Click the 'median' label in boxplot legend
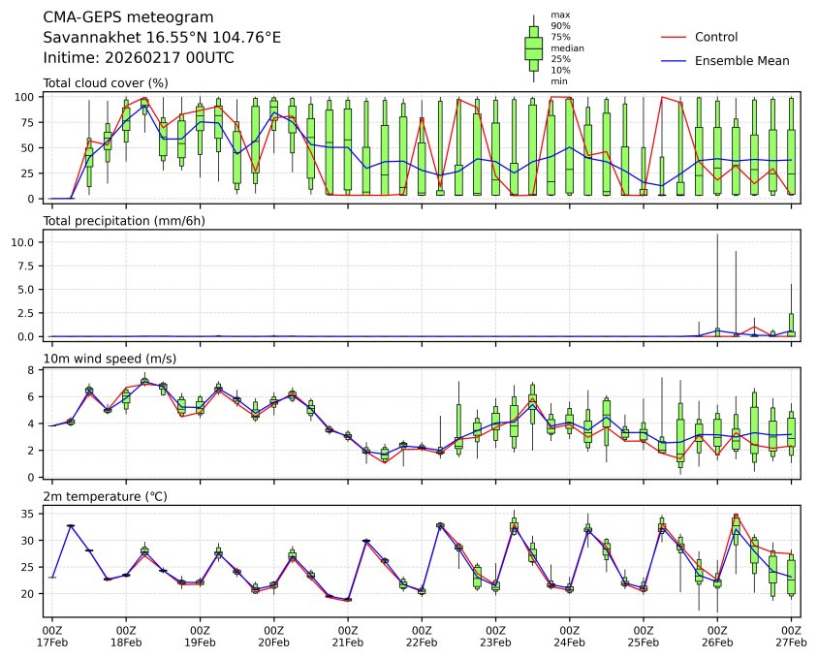This screenshot has height=659, width=818. 564,47
